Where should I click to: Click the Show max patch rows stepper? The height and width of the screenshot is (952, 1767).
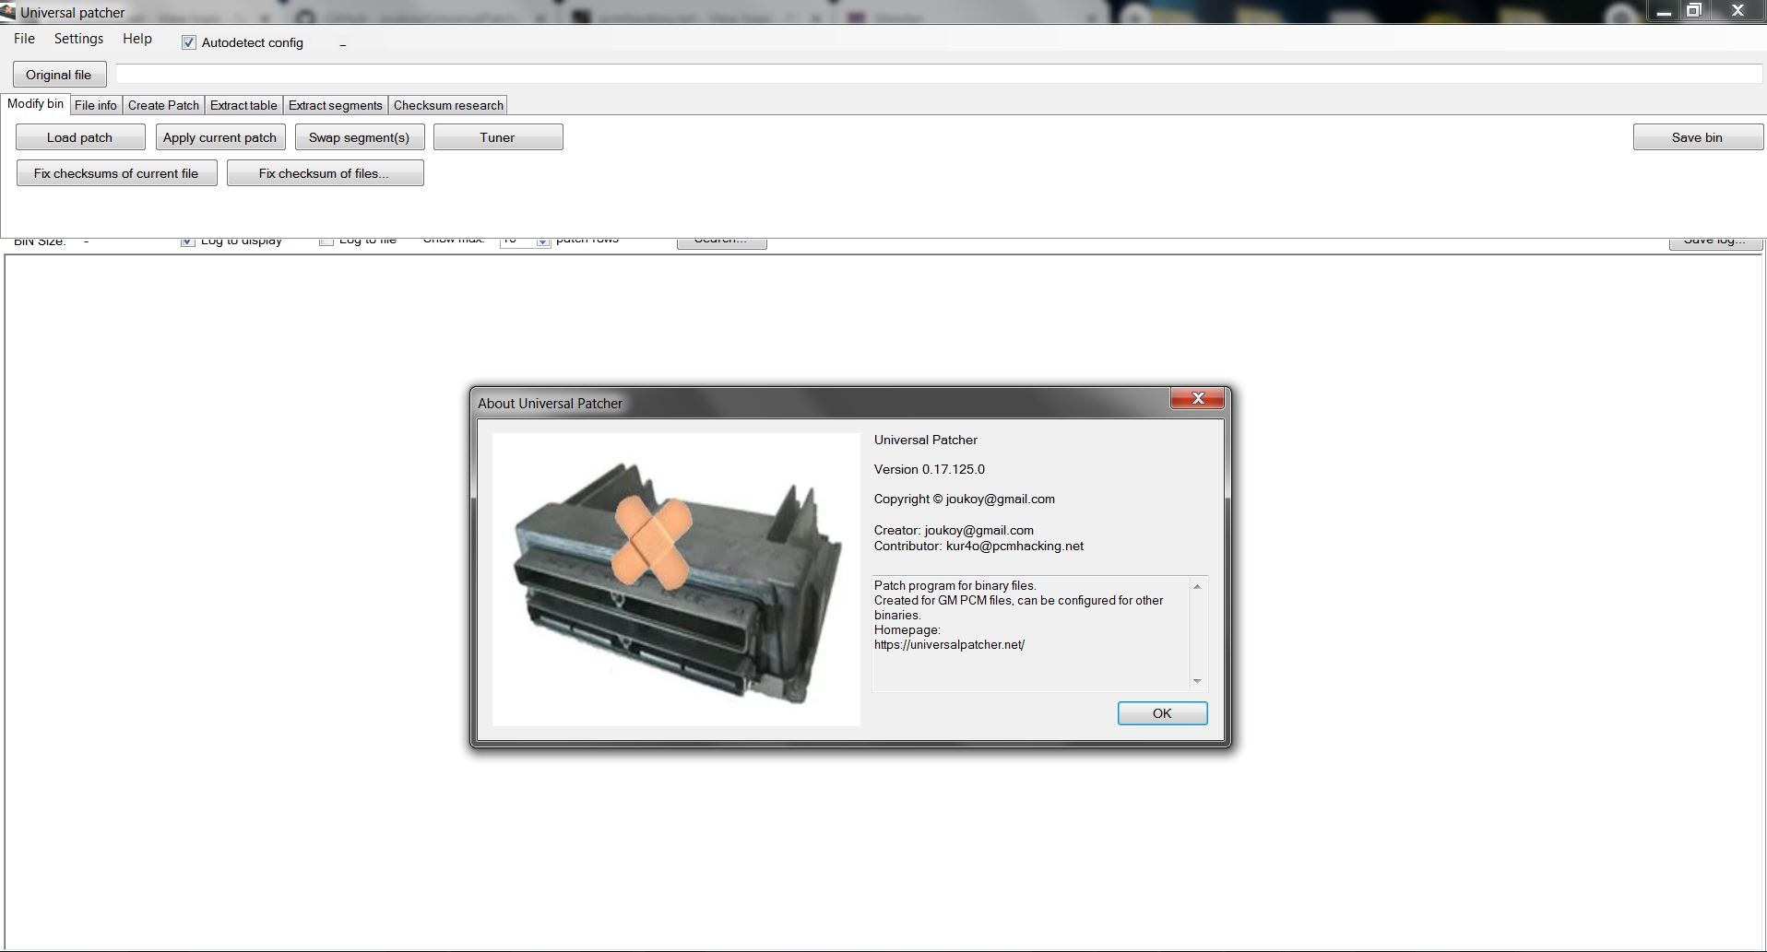(x=543, y=241)
